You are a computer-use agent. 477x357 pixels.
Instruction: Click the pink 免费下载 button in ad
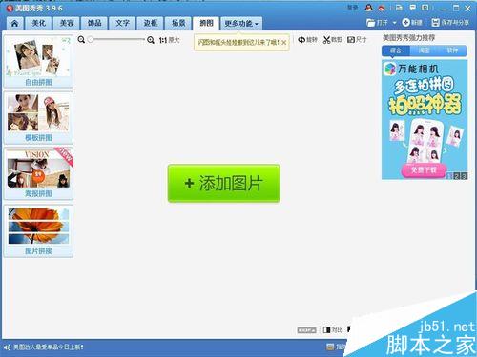(x=424, y=170)
